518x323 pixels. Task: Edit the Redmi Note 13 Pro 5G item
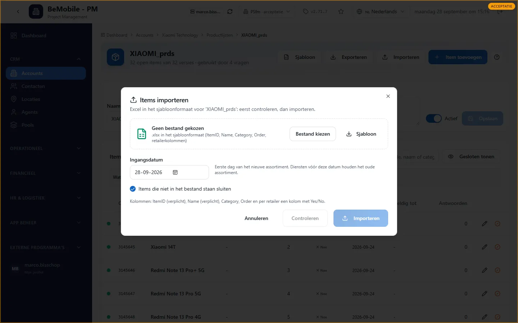click(485, 294)
